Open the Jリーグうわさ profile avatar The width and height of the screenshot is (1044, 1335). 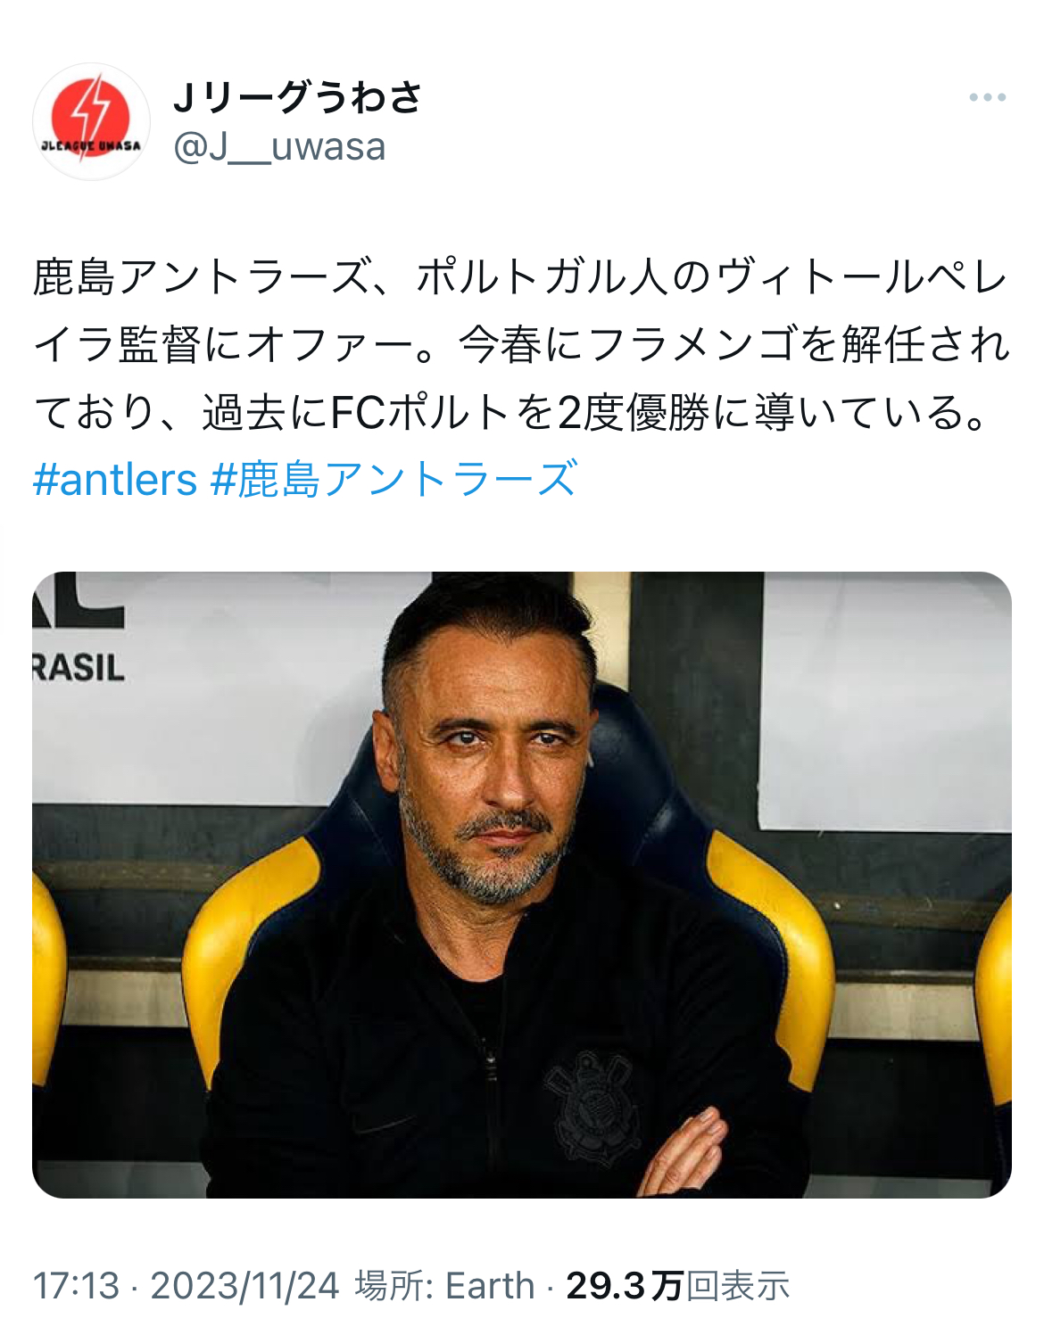(91, 121)
